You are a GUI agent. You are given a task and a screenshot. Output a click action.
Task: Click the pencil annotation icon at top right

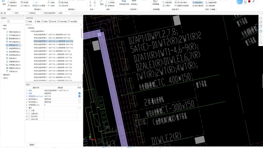[x=254, y=2]
